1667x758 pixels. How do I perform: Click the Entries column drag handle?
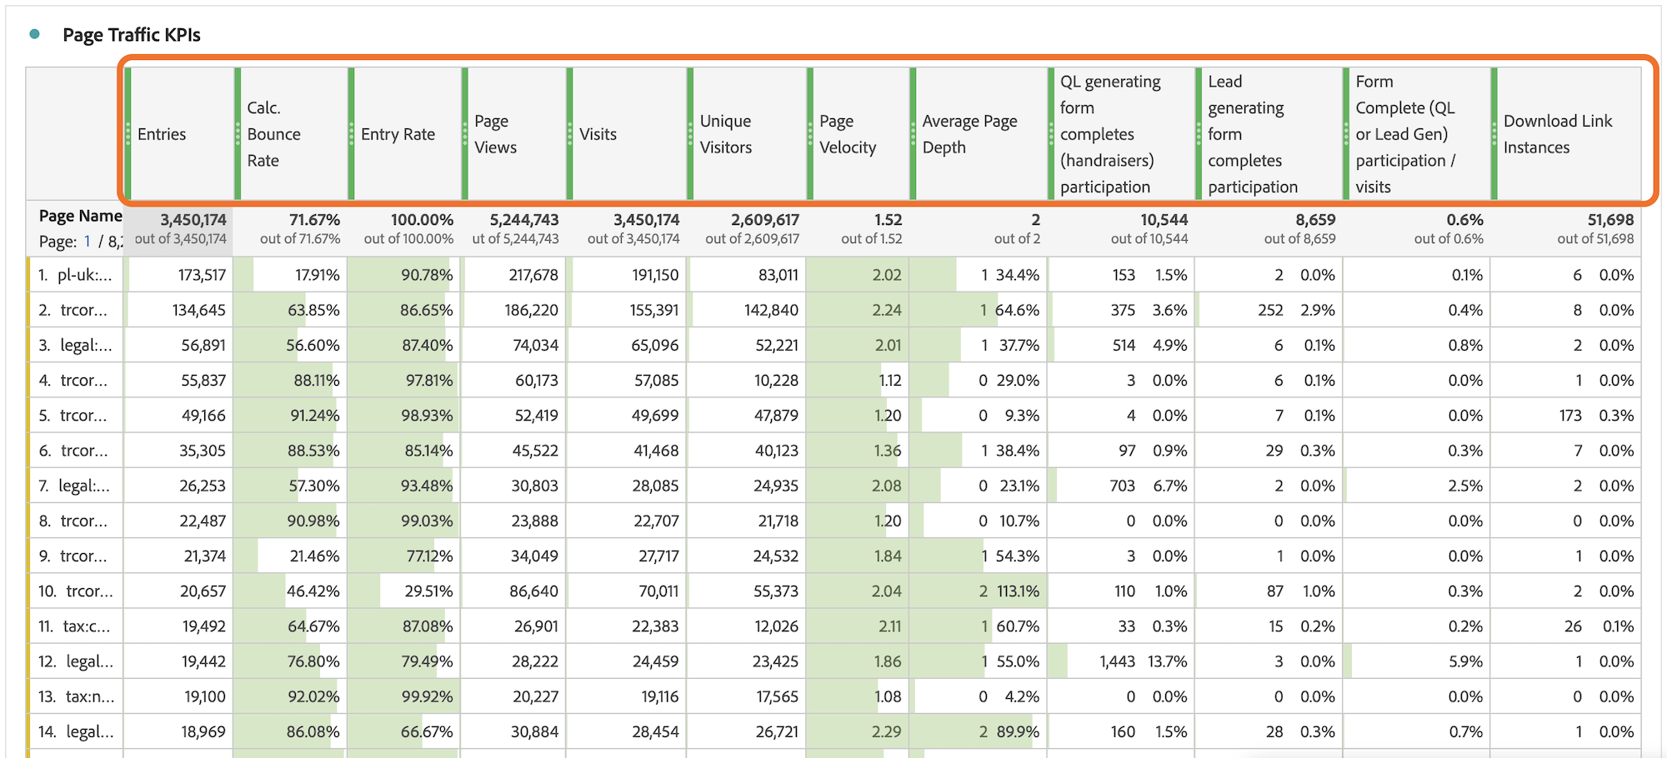pos(128,133)
